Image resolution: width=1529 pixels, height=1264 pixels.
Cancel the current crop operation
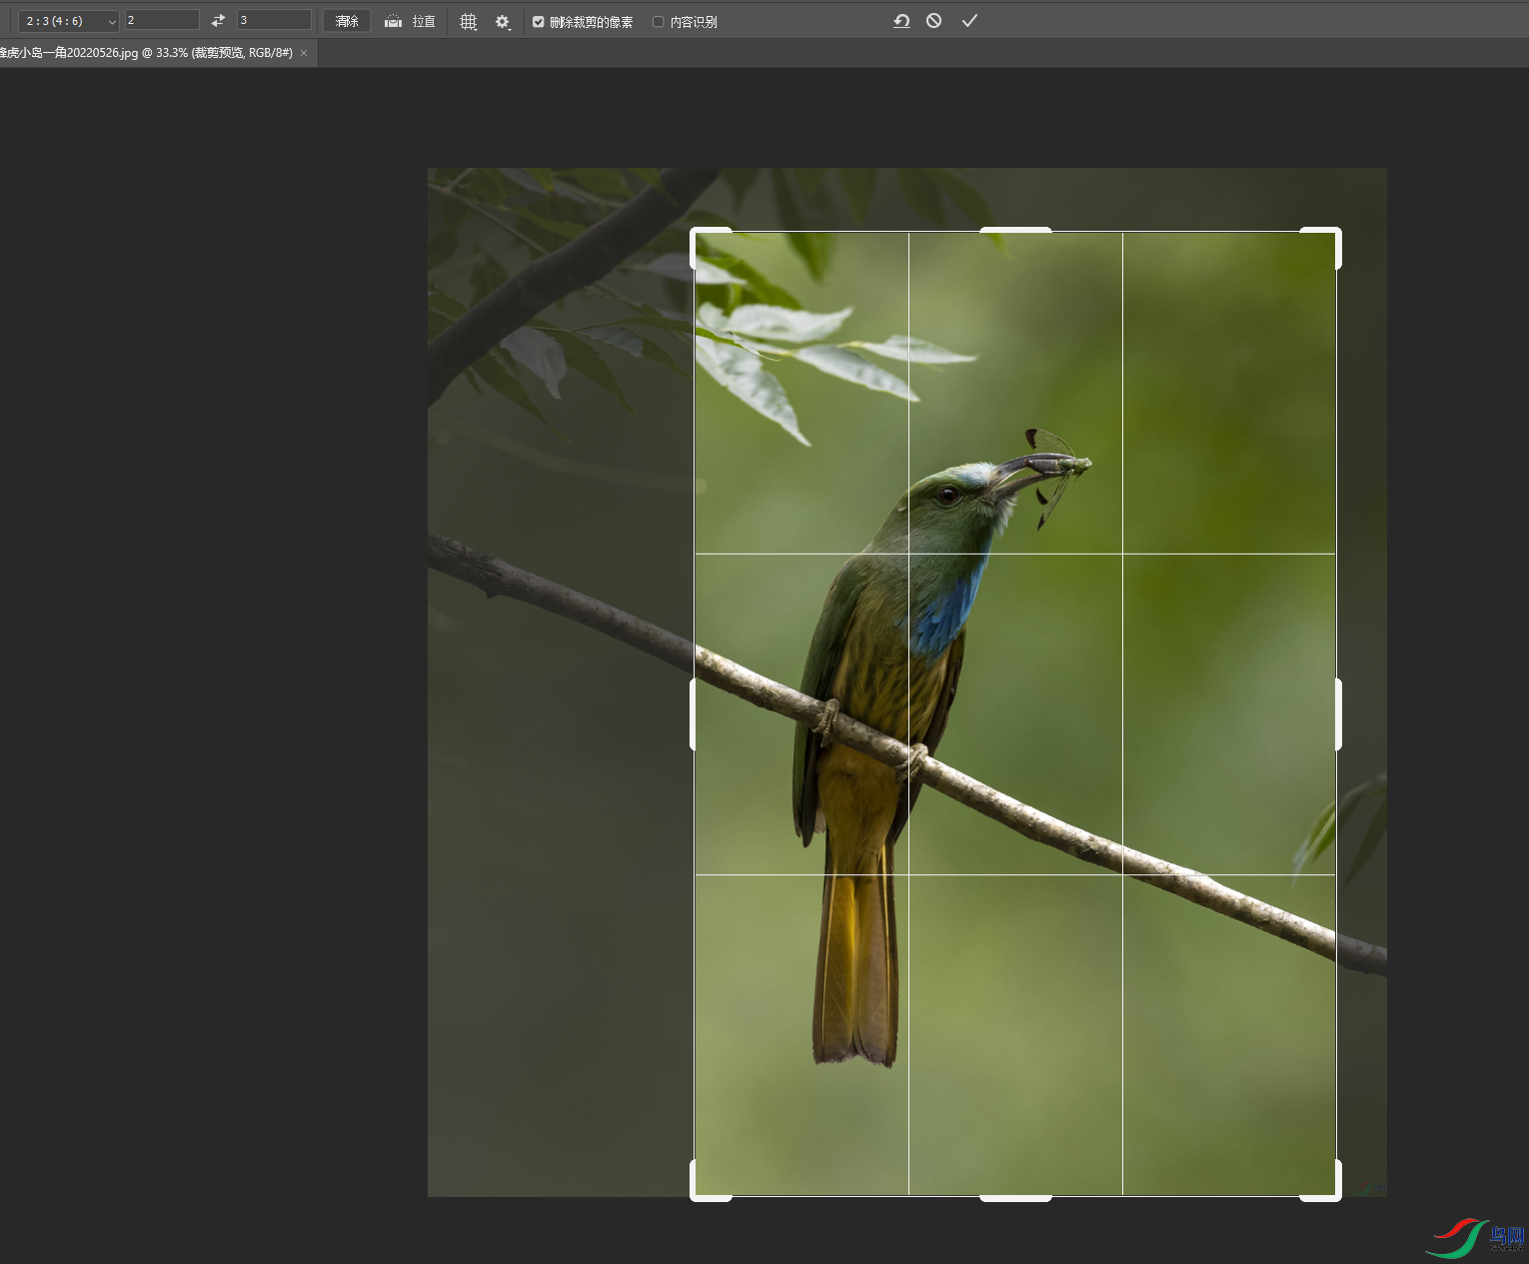pos(934,21)
